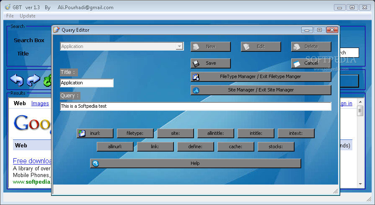Open Site Manager / Exit Site Manager
This screenshot has width=375, height=205.
[x=261, y=90]
